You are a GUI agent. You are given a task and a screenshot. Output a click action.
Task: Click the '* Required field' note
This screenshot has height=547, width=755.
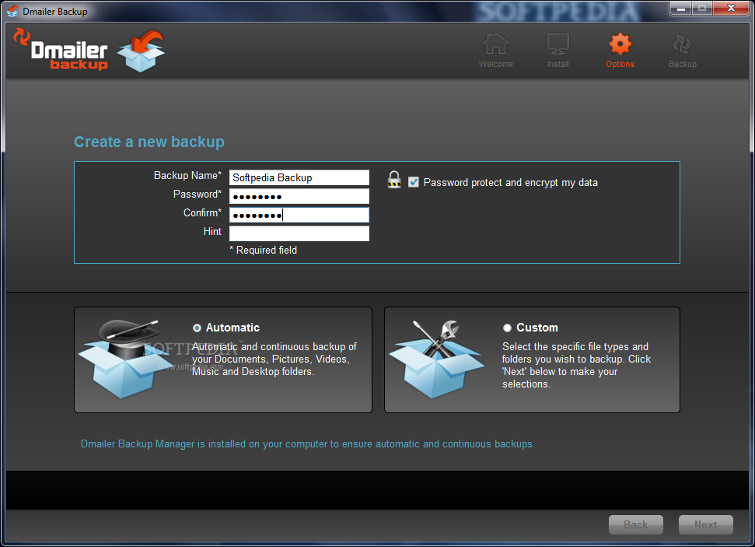[263, 250]
